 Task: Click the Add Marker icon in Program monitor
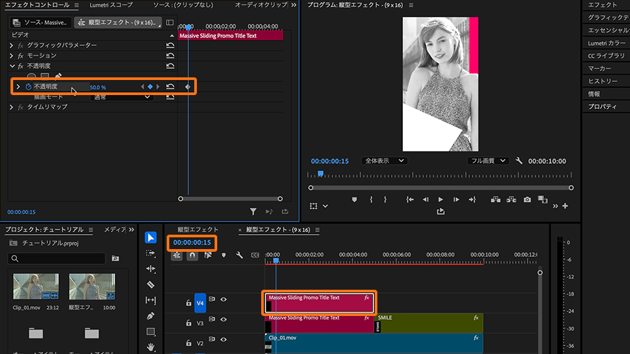click(354, 200)
